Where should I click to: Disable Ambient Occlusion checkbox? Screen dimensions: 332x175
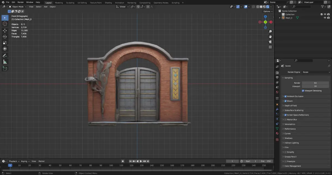tap(286, 96)
